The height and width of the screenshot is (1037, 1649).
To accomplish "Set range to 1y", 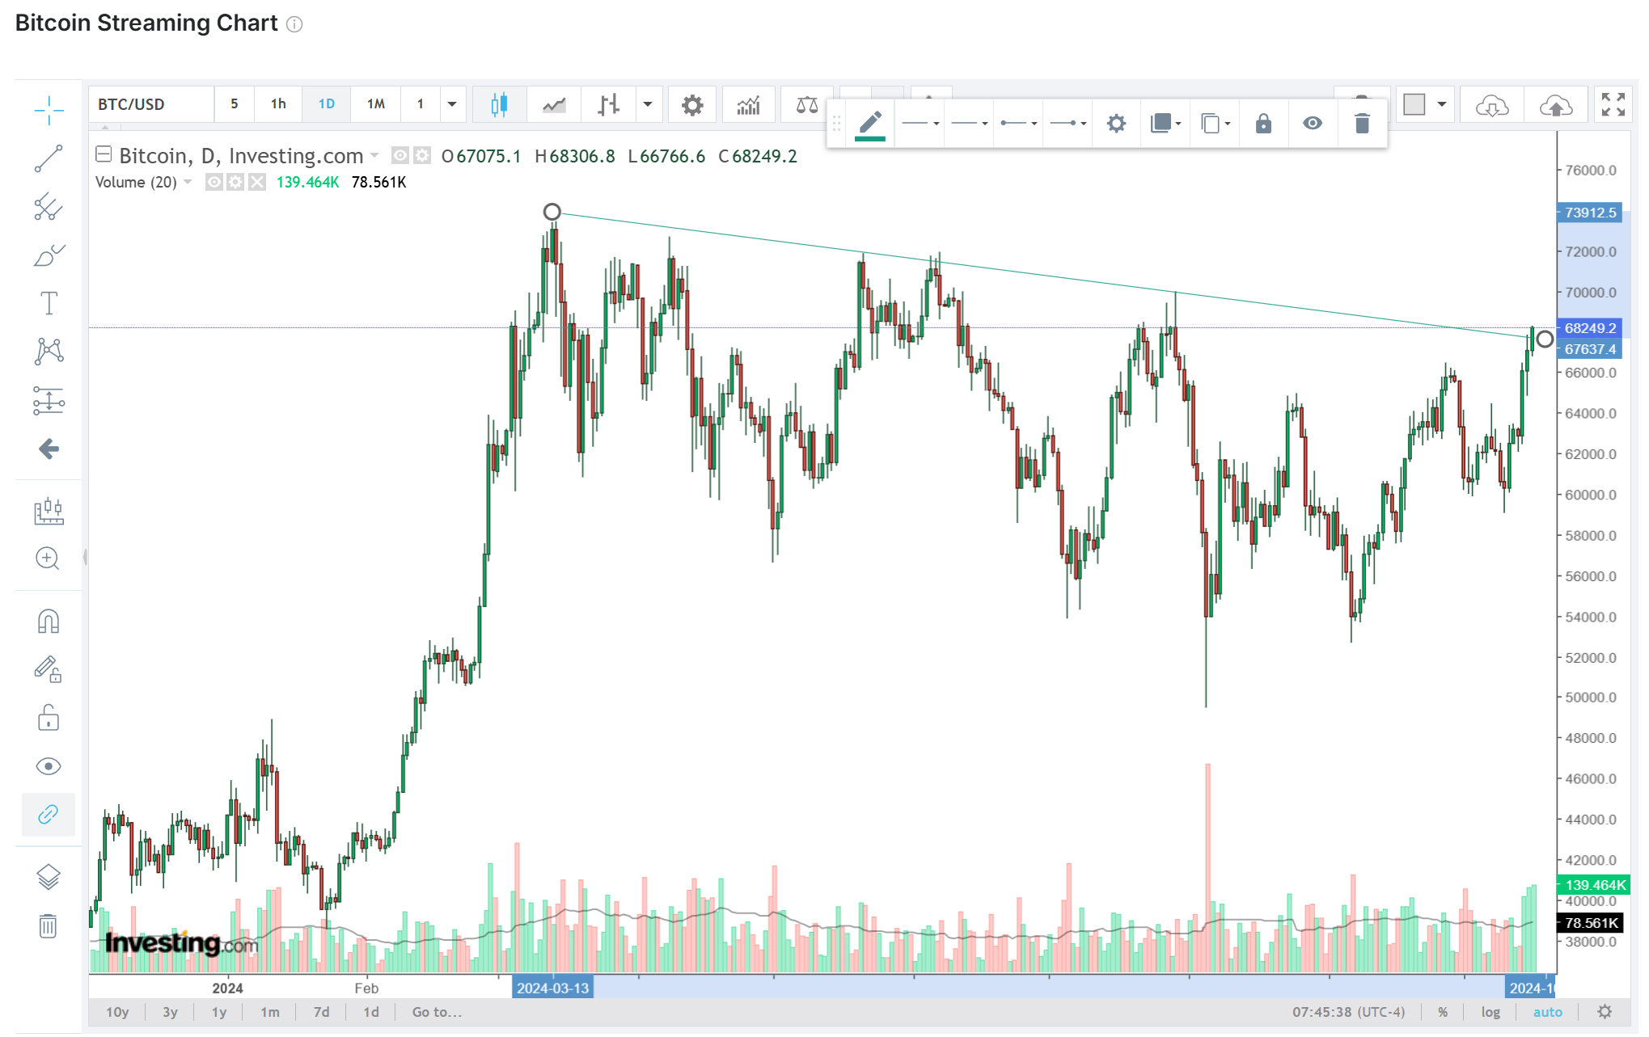I will [219, 1012].
